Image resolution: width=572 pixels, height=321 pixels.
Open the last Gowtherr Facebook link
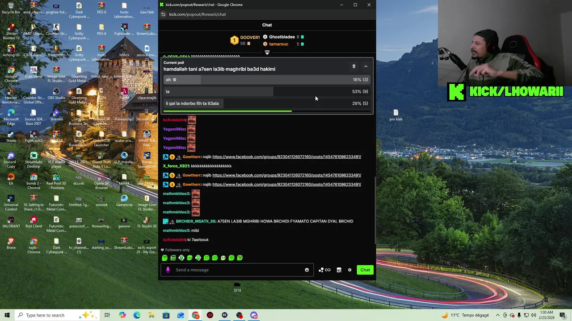pyautogui.click(x=286, y=185)
